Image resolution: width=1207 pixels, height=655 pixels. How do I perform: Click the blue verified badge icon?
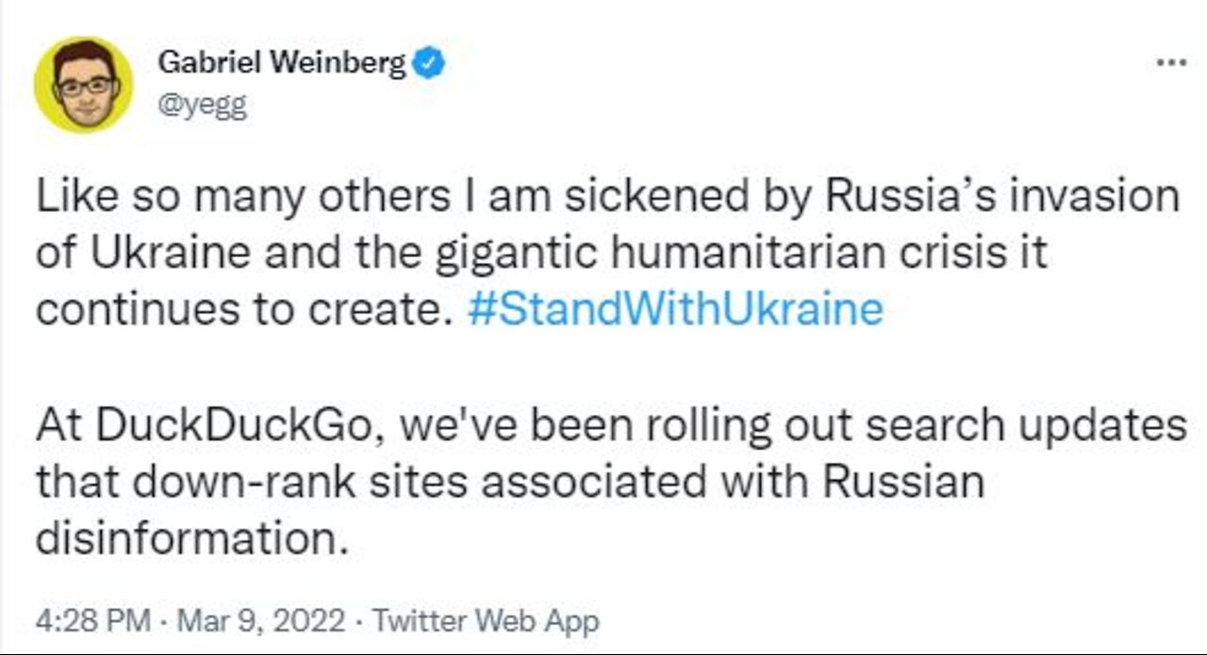(x=431, y=63)
